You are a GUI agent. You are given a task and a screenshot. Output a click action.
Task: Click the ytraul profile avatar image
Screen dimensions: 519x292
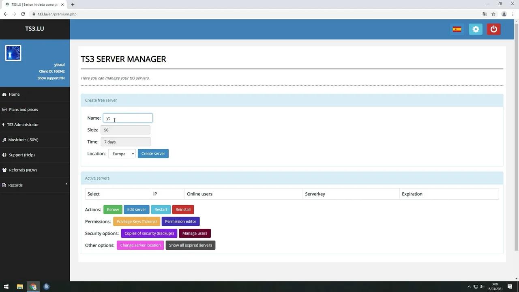(x=13, y=53)
